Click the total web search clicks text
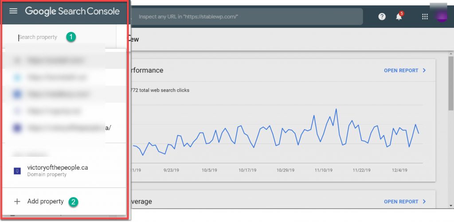 [x=160, y=90]
